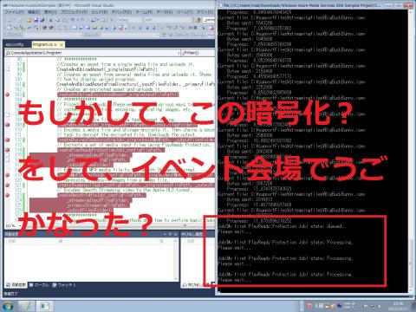
Task: Collapse the code outline at line 115
Action: [7, 155]
